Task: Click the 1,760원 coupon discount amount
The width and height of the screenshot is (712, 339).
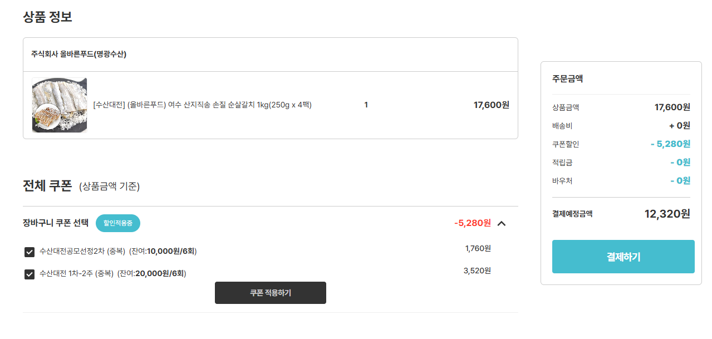Action: 478,248
